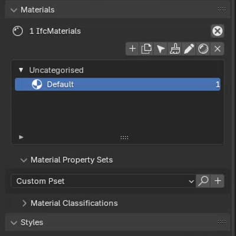Image resolution: width=236 pixels, height=236 pixels.
Task: Click the sphere style icon in toolbar
Action: [203, 48]
